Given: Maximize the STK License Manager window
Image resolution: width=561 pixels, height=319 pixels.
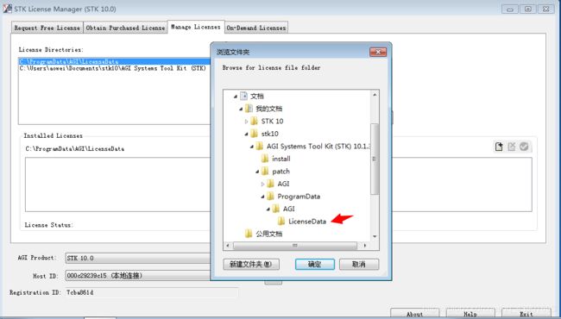Looking at the screenshot, I should (528, 9).
